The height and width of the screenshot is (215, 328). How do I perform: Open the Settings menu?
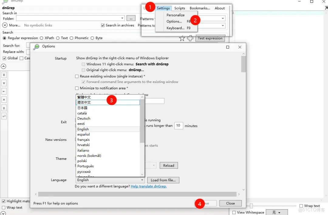pos(163,8)
